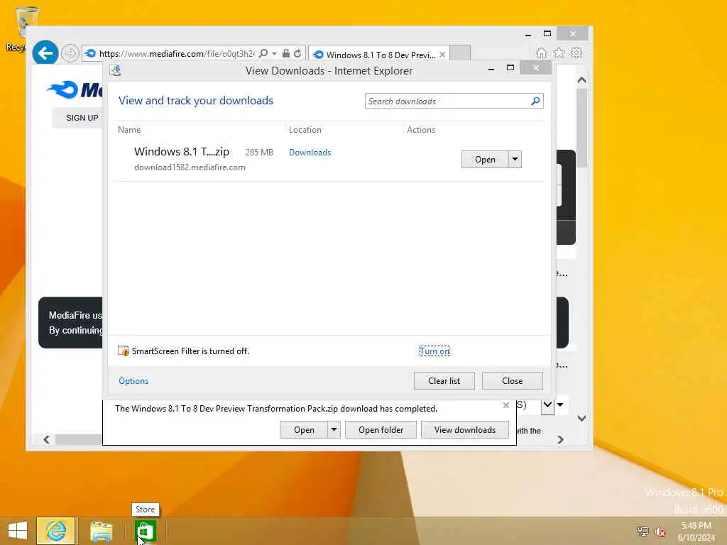Click the Internet Explorer forward arrow button
The height and width of the screenshot is (545, 727).
70,53
